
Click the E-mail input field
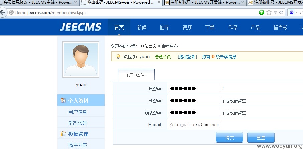point(194,124)
